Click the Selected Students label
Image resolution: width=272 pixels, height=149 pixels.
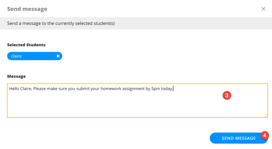26,45
